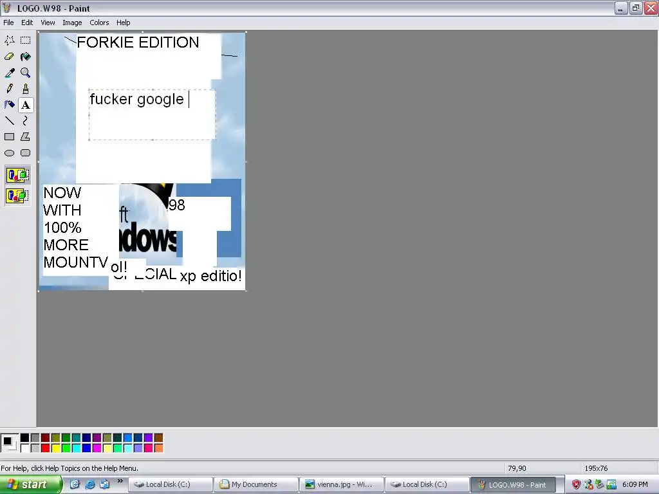659x494 pixels.
Task: Click the LOGO.W98 - Paint taskbar button
Action: pyautogui.click(x=513, y=485)
